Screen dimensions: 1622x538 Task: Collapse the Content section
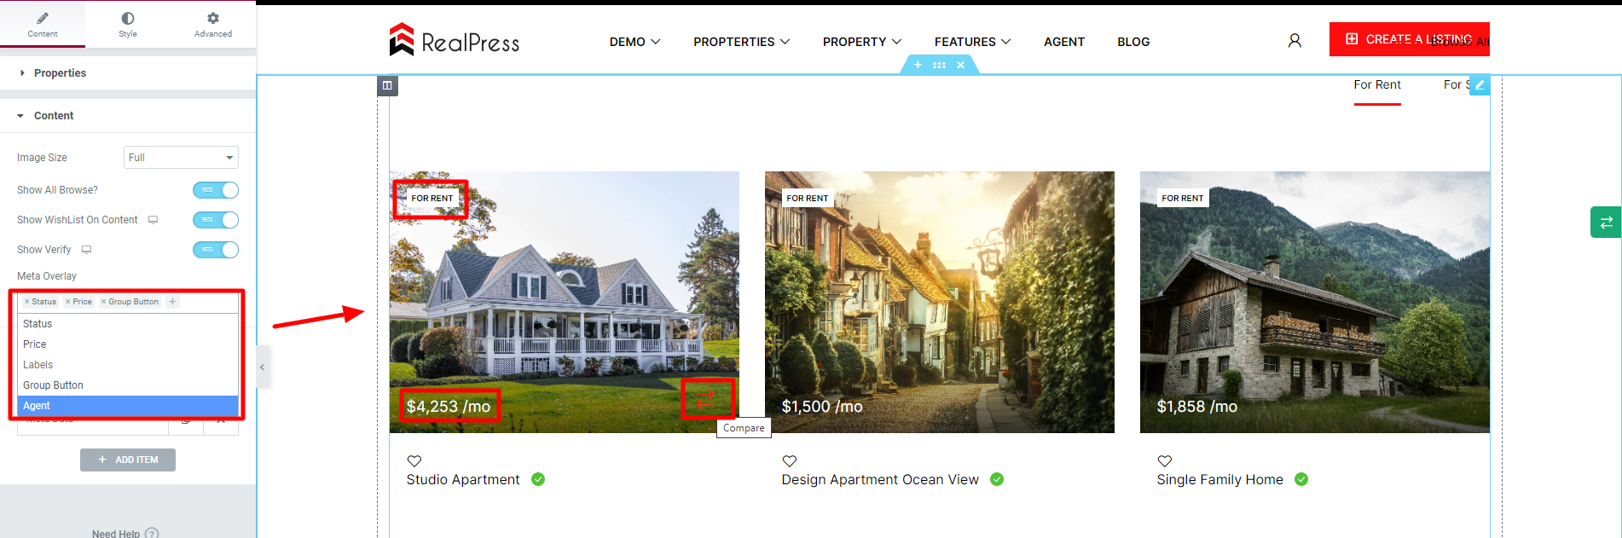pyautogui.click(x=53, y=116)
